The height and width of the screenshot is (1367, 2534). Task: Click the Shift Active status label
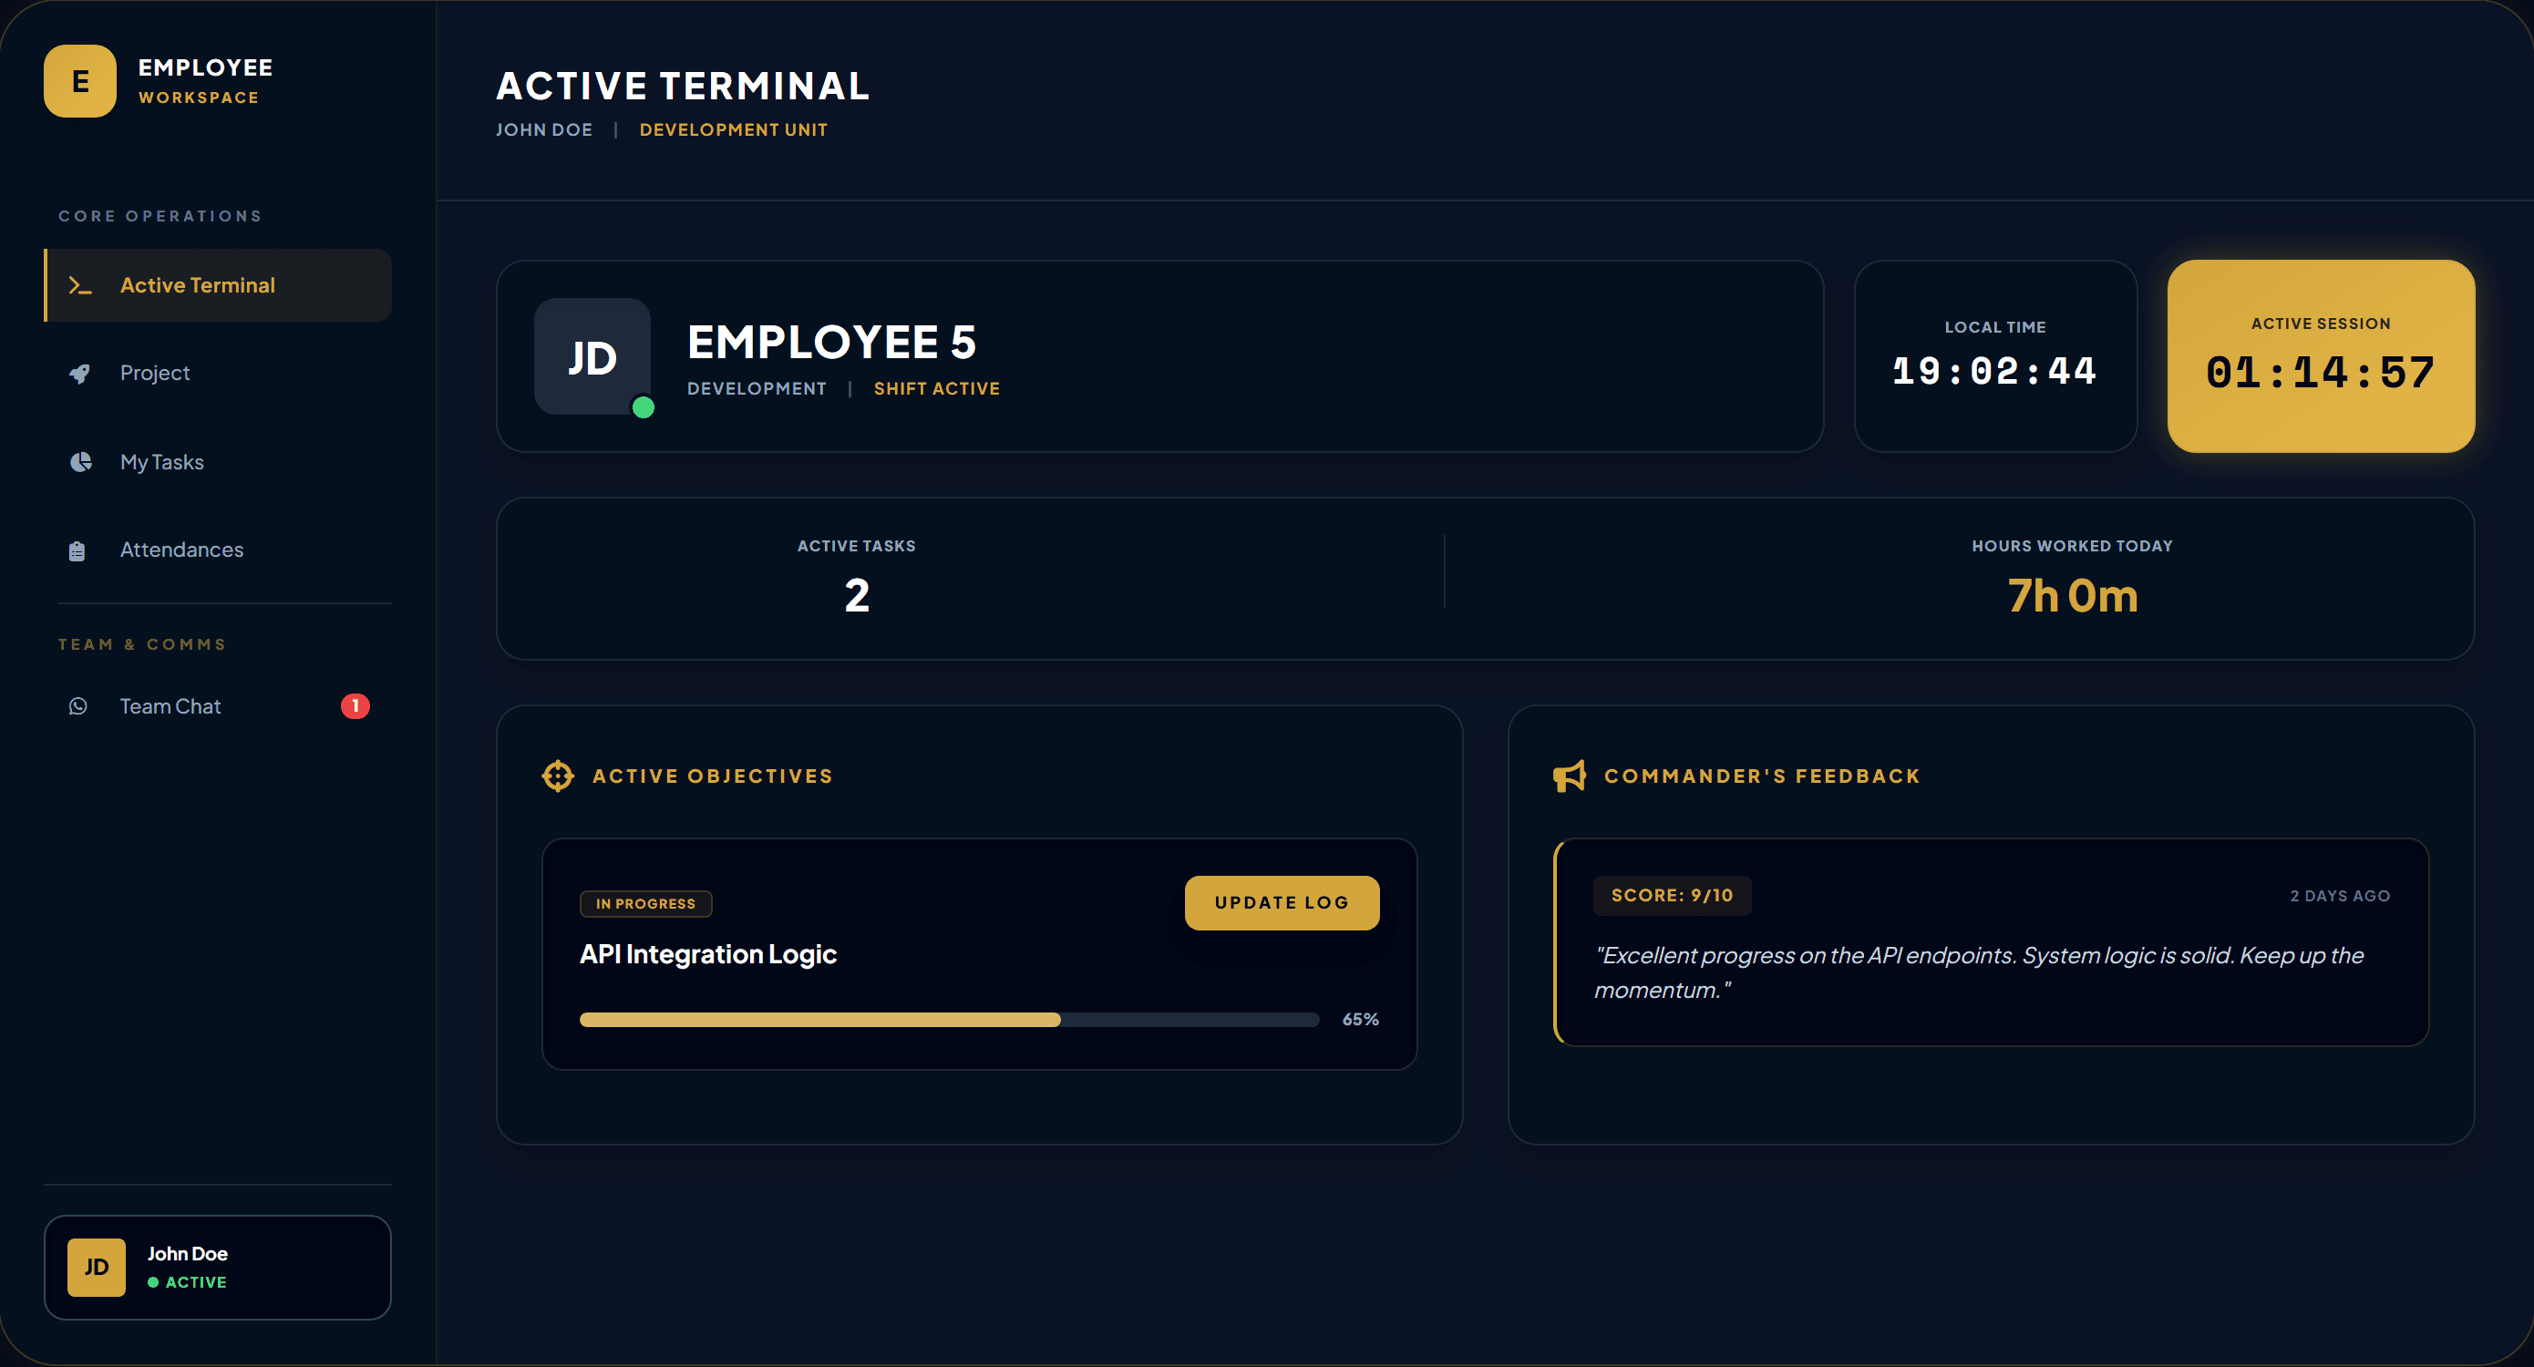[936, 388]
